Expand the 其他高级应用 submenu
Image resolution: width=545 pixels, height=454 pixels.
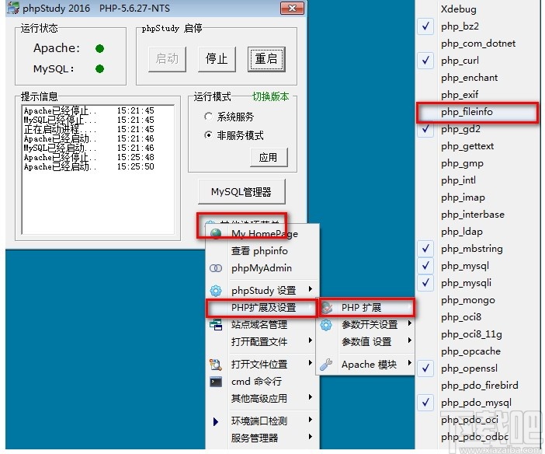point(262,398)
